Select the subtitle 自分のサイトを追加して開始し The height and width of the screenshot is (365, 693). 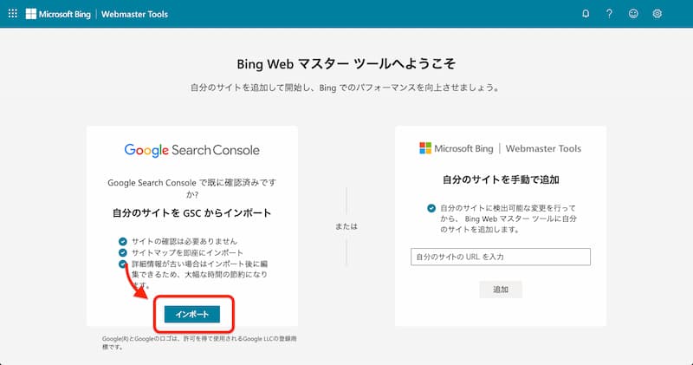click(346, 88)
